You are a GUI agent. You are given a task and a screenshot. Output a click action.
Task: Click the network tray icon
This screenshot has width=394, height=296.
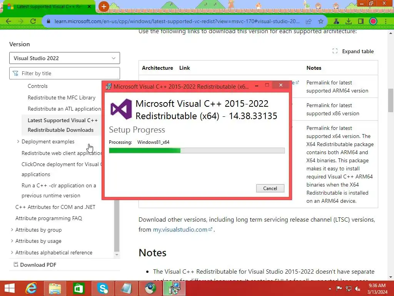[x=349, y=289]
